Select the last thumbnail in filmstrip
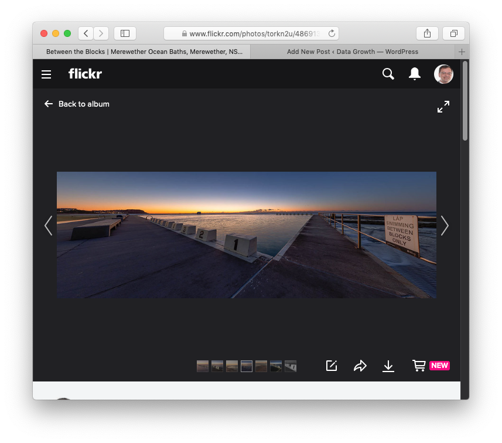Viewport: 502px width, 443px height. point(291,366)
